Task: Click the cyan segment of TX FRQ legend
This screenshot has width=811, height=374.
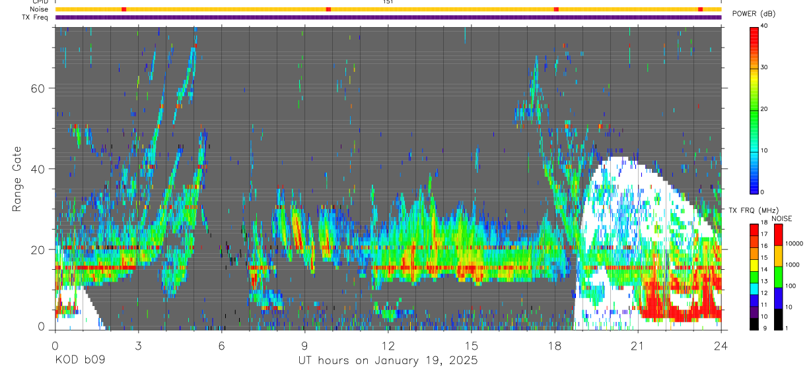Action: (x=754, y=288)
